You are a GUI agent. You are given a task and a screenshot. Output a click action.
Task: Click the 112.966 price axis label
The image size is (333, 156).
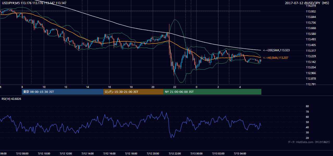pyautogui.click(x=311, y=73)
